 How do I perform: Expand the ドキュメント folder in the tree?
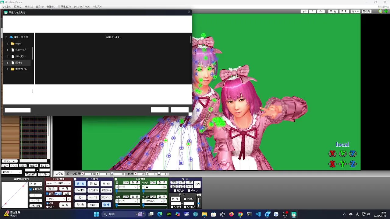(x=8, y=56)
